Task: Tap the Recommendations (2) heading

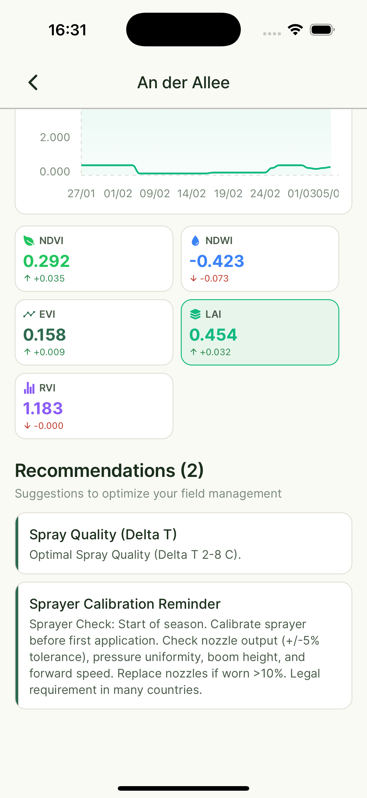Action: [109, 471]
